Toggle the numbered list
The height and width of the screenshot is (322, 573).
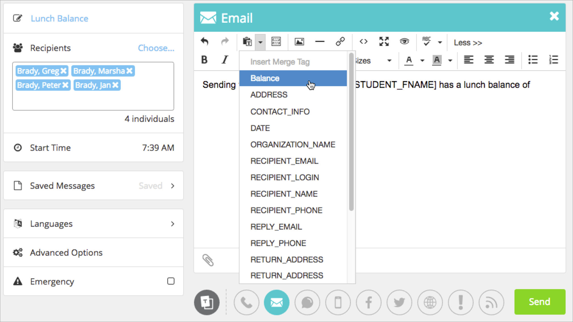(553, 60)
